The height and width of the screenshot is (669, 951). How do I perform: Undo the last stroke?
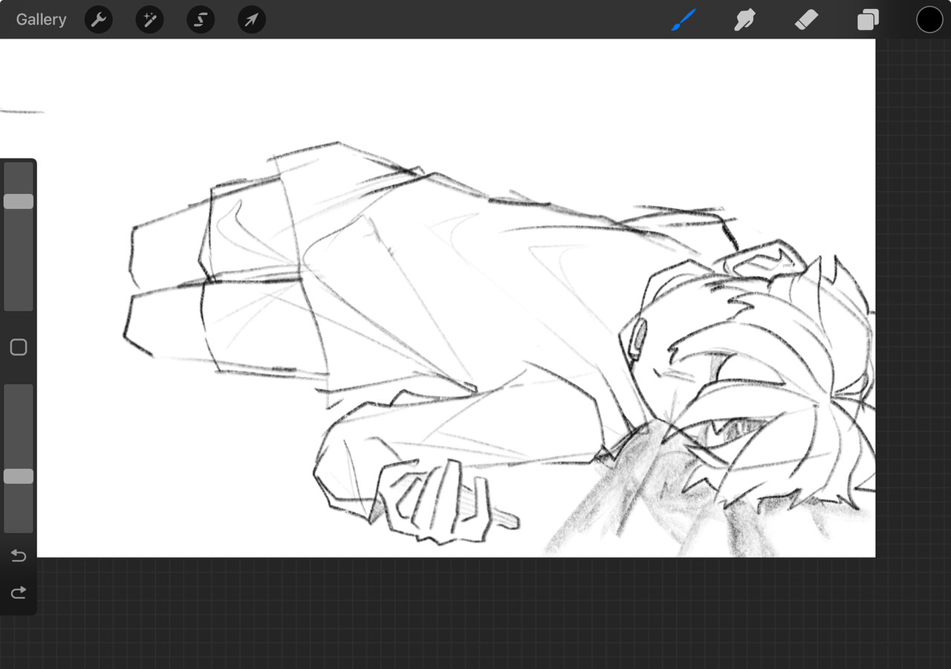[19, 555]
